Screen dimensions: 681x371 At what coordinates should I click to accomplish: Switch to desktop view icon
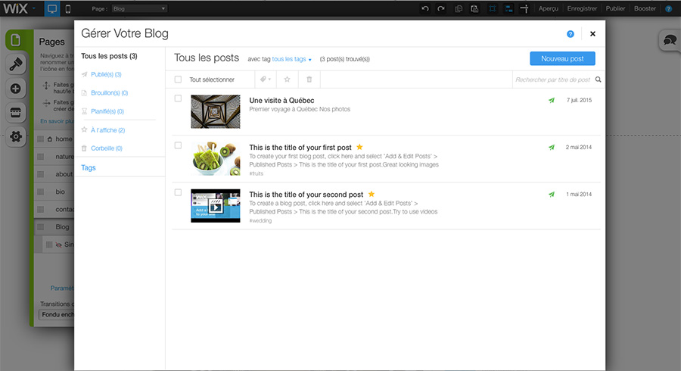[52, 8]
